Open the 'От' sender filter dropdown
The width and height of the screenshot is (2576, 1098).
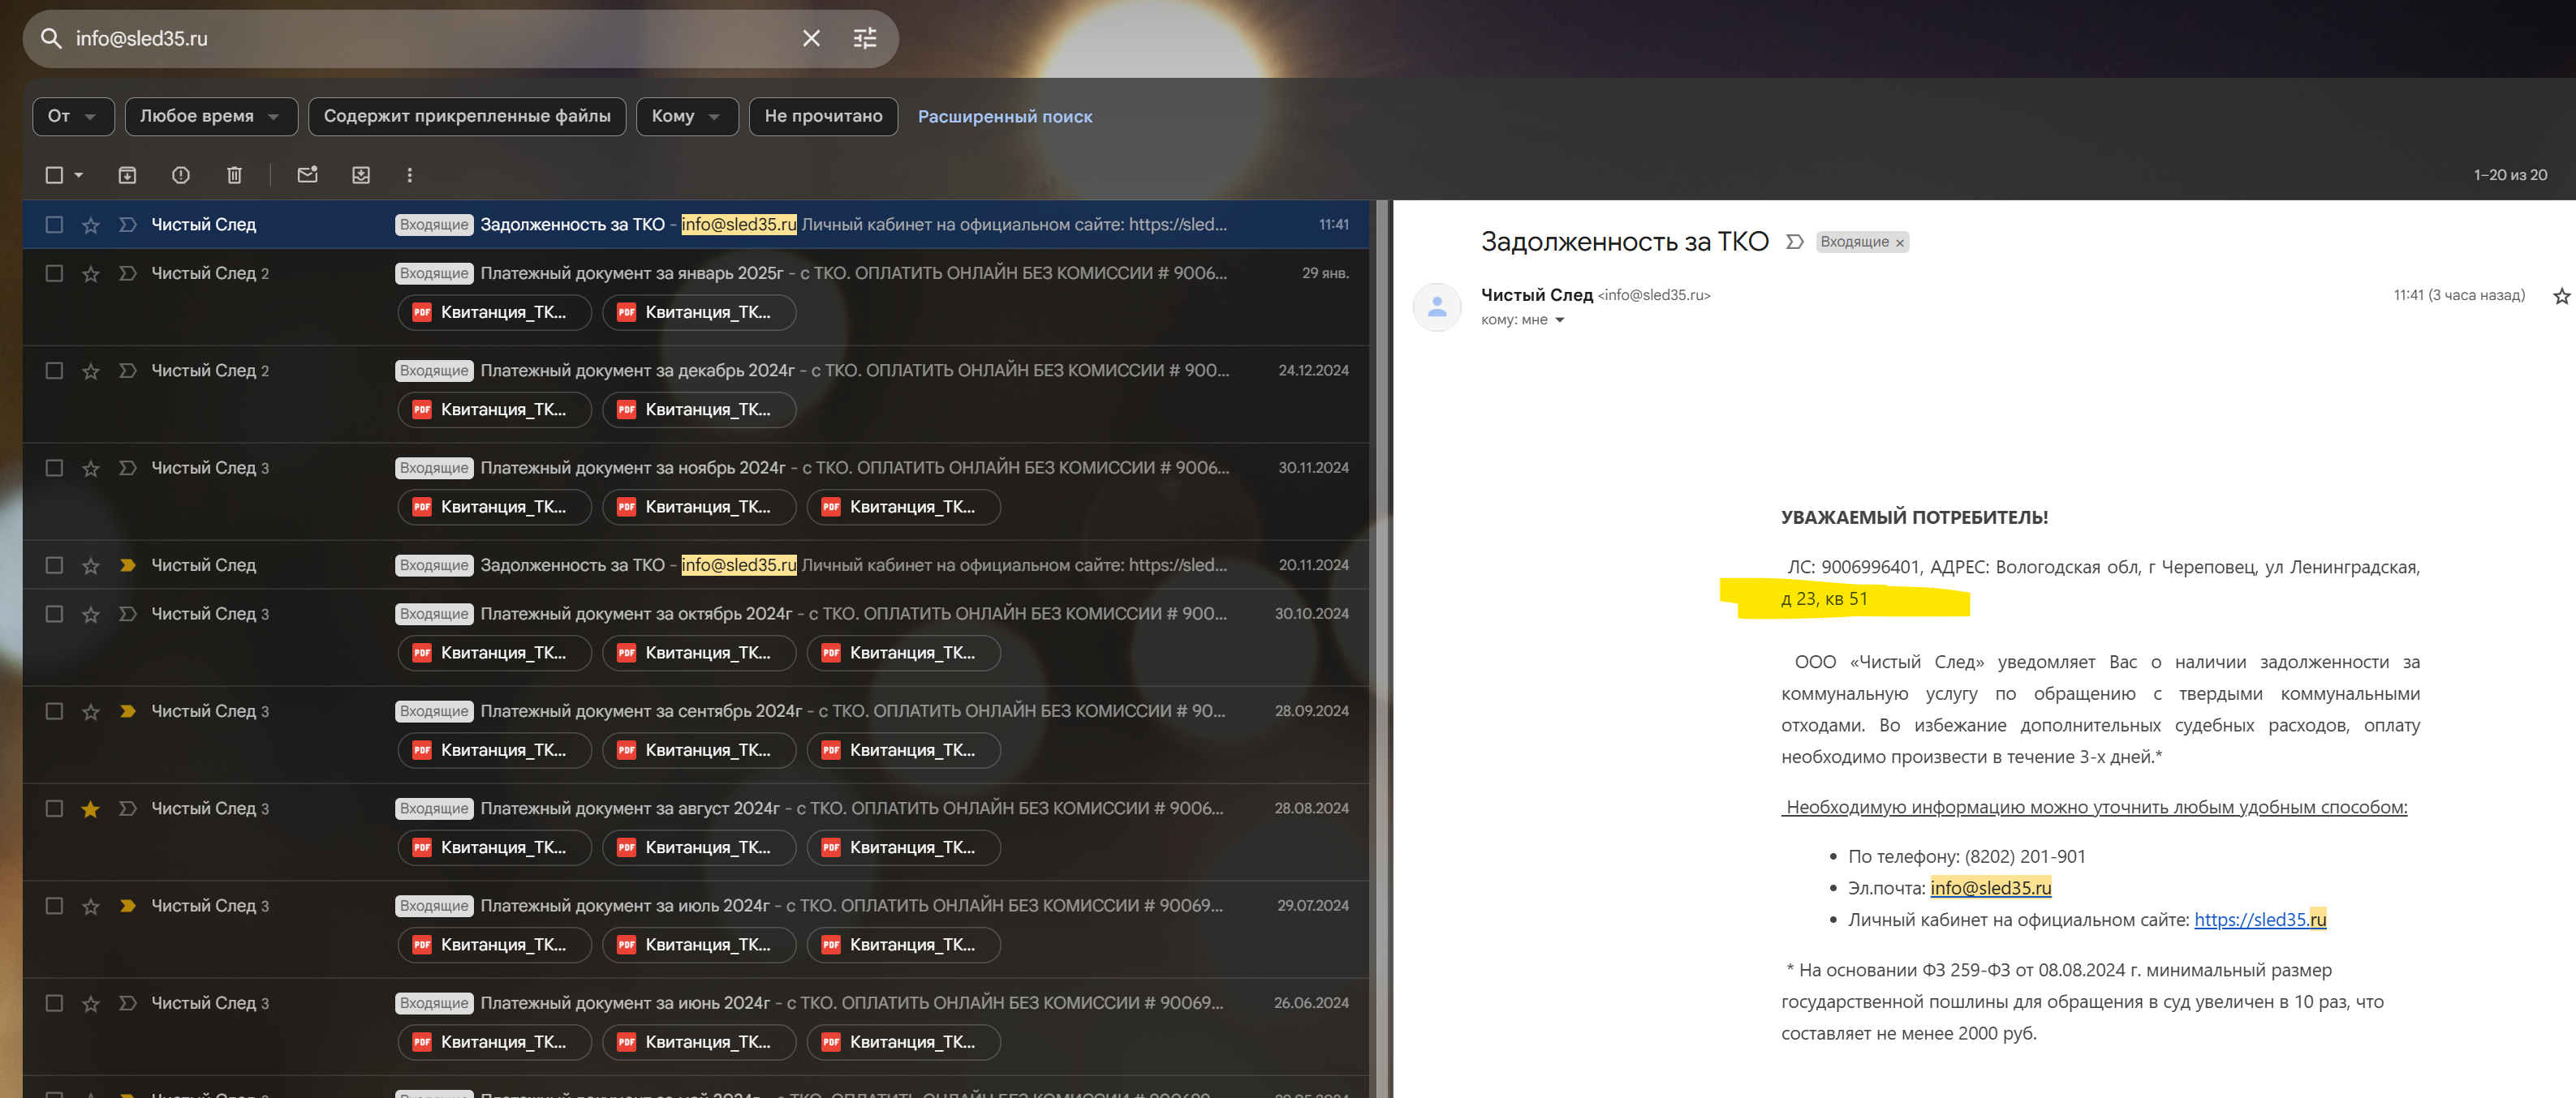[72, 116]
